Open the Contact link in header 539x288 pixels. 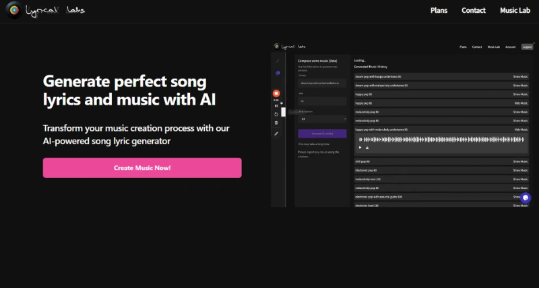coord(474,11)
